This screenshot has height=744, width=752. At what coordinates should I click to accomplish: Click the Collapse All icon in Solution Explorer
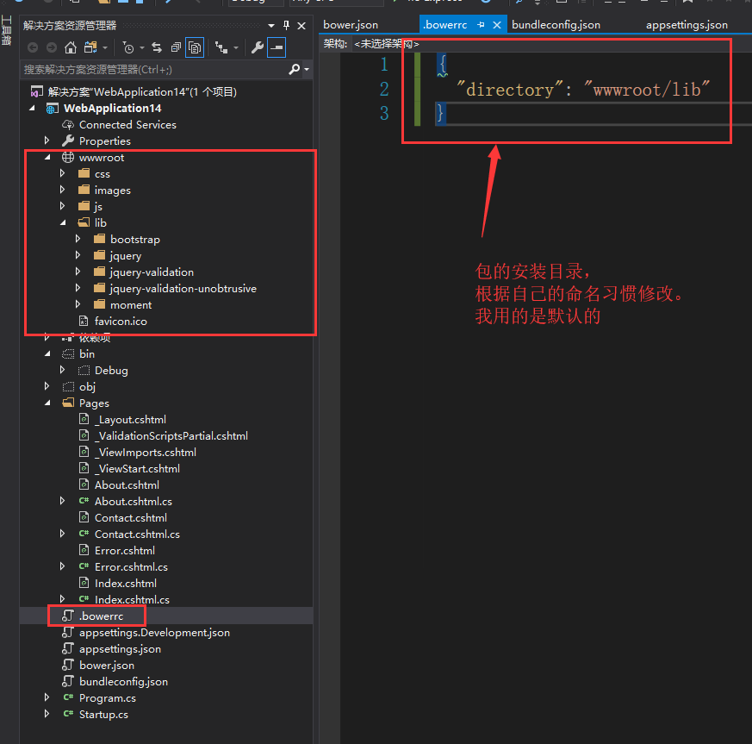[176, 47]
